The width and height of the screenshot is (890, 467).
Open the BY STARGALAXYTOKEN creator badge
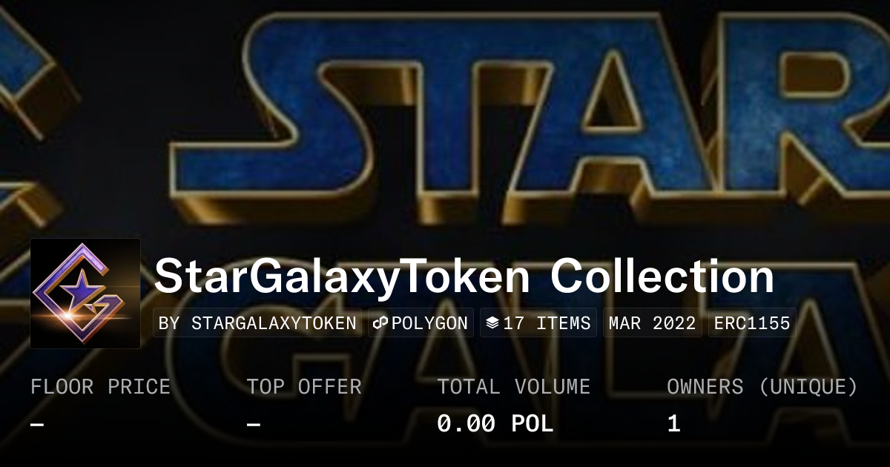pos(257,323)
